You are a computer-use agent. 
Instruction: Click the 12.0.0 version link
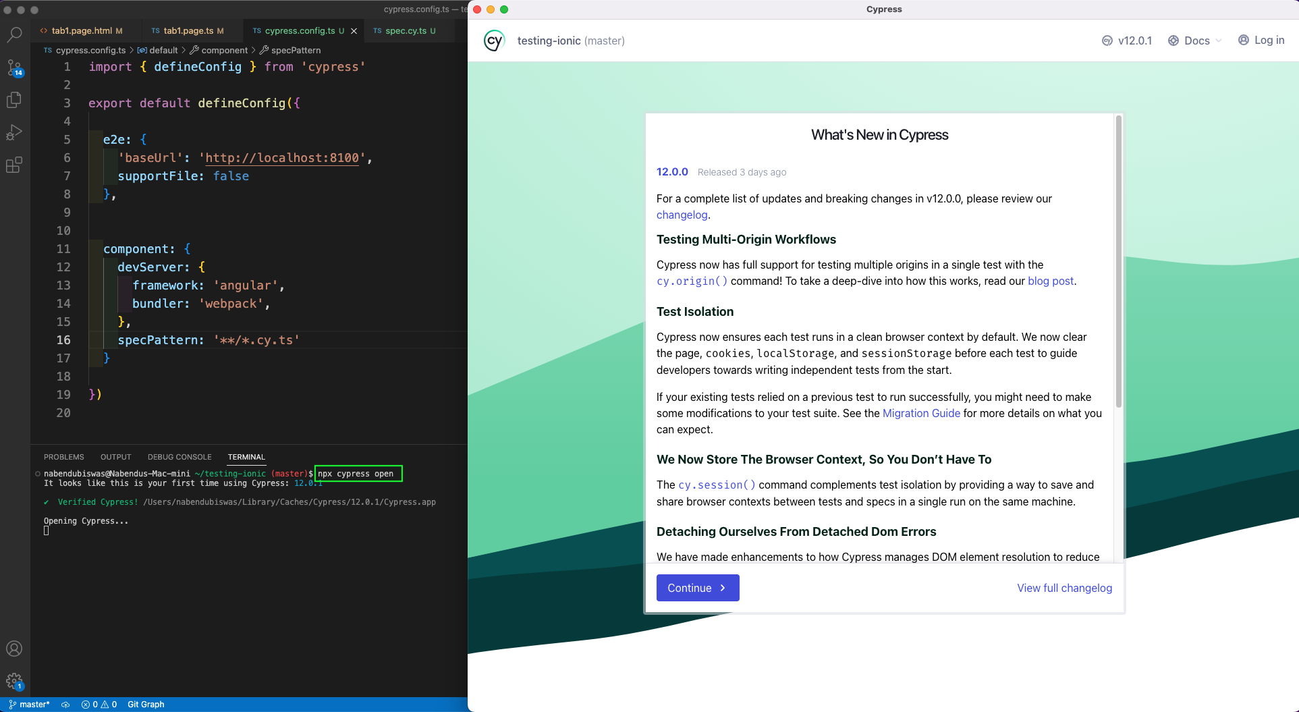[x=672, y=171]
